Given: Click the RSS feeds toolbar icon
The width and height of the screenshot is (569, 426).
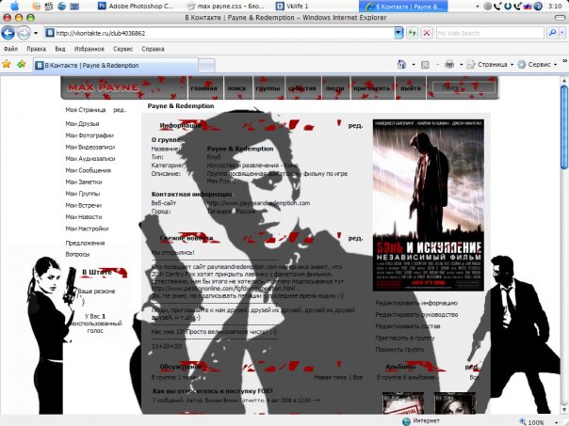Looking at the screenshot, I should [x=425, y=65].
